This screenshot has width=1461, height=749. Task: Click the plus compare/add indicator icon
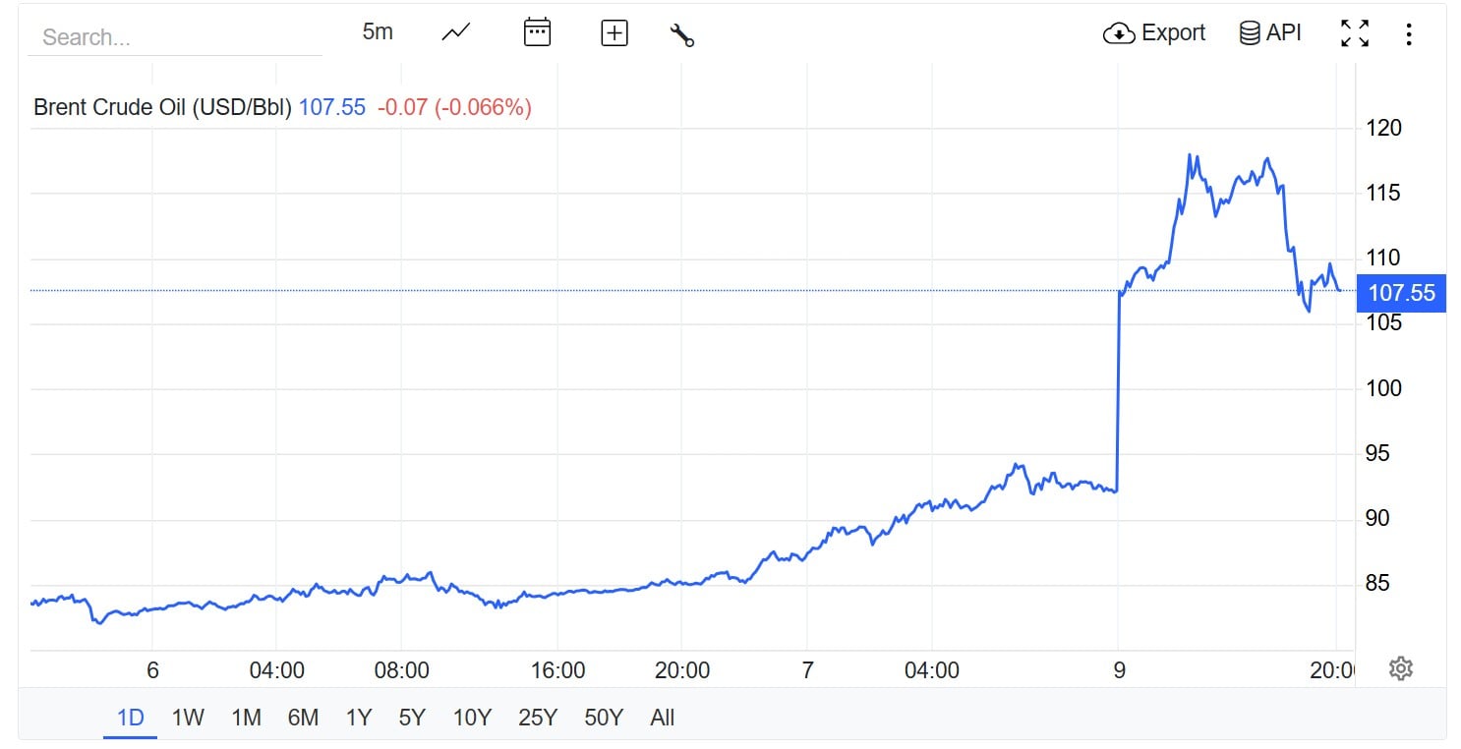pyautogui.click(x=614, y=33)
